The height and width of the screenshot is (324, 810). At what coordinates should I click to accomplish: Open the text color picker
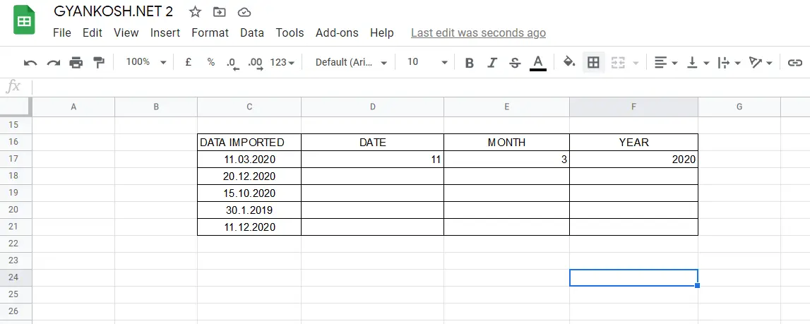point(537,63)
